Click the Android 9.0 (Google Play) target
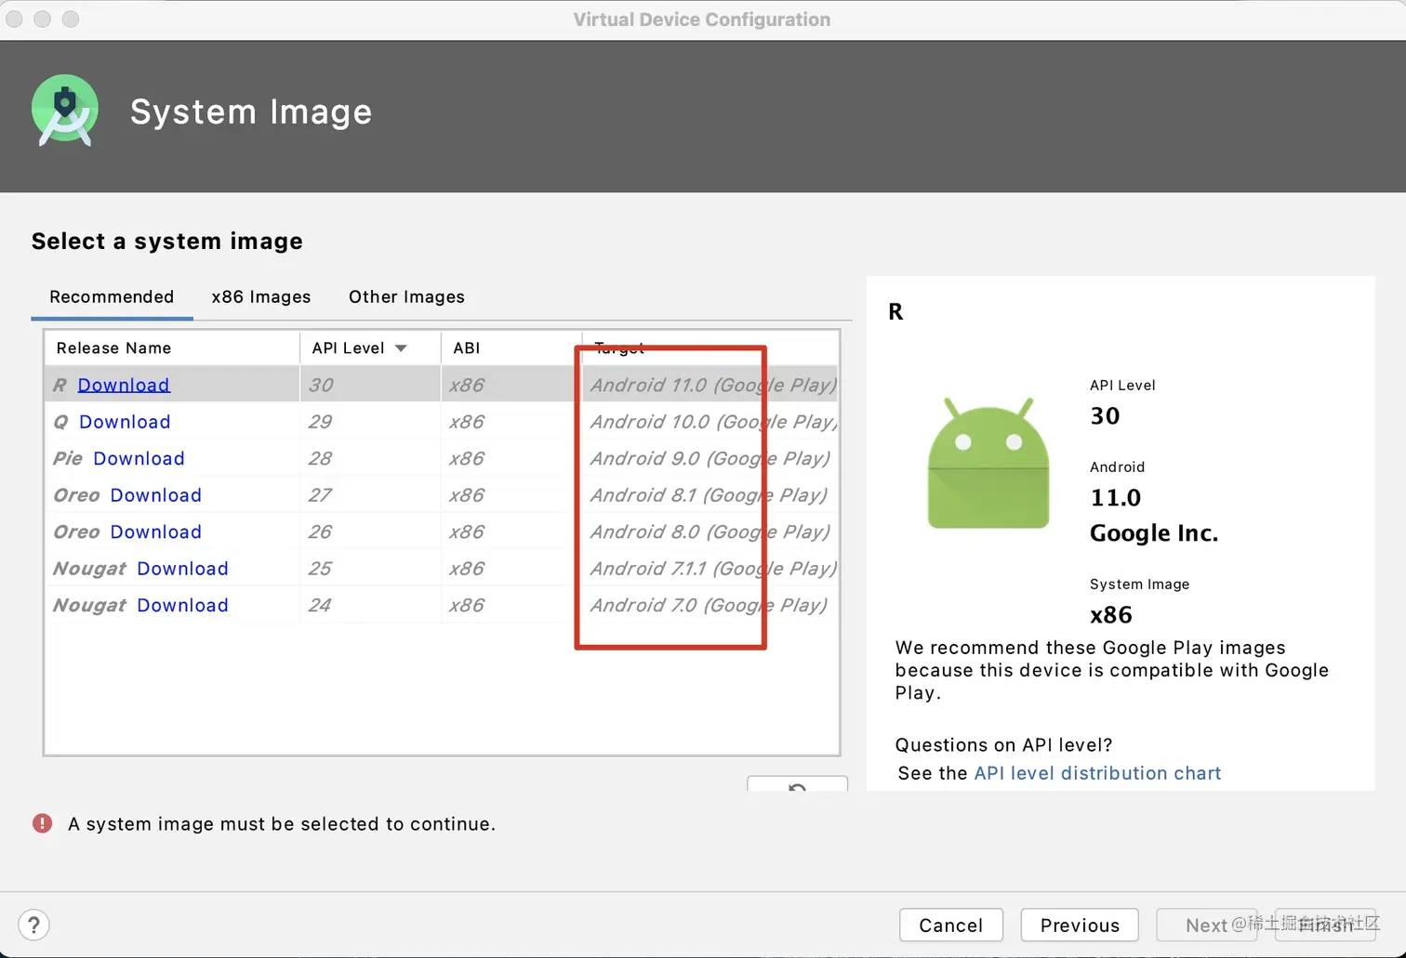The height and width of the screenshot is (958, 1406). [710, 458]
